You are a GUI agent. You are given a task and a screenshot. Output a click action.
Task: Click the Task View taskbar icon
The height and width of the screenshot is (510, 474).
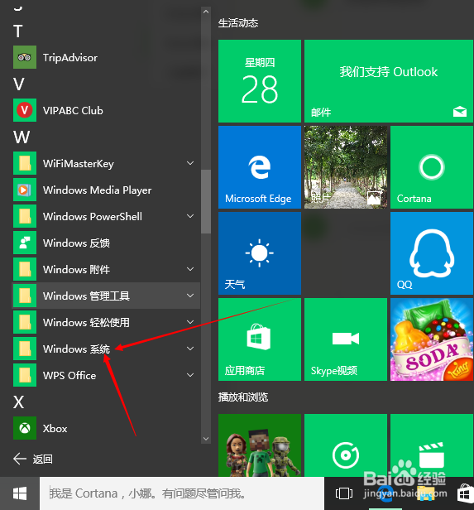tap(344, 493)
